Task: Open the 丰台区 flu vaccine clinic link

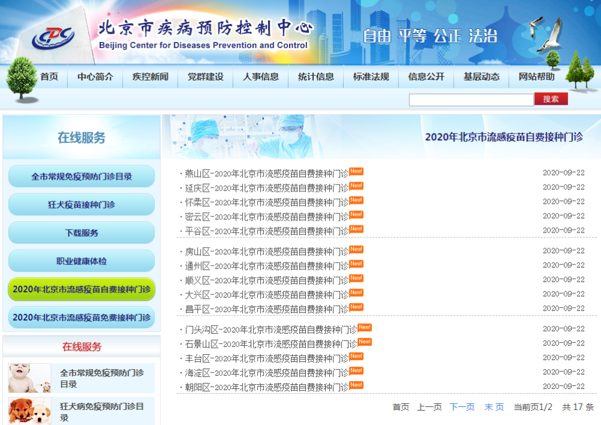Action: point(266,358)
